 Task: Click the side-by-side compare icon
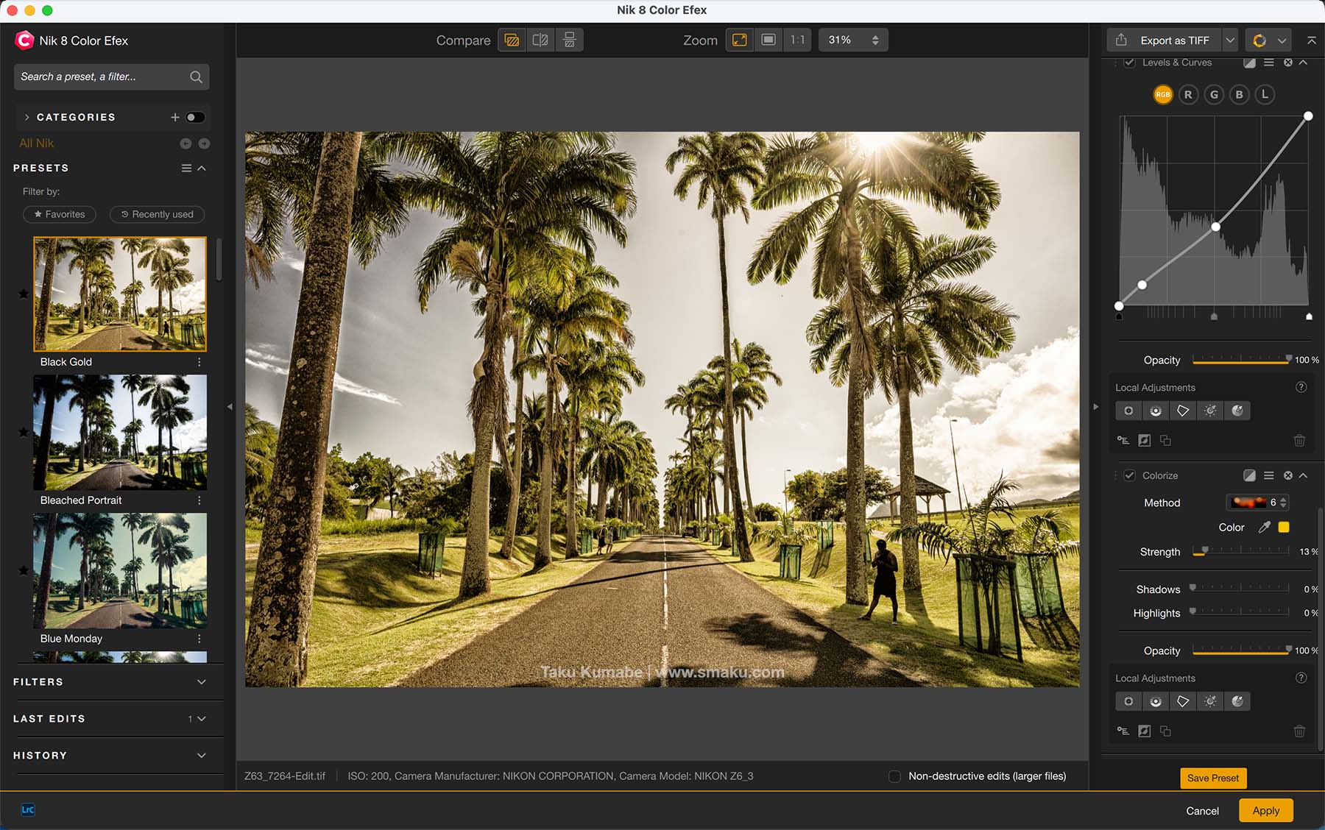(x=569, y=40)
